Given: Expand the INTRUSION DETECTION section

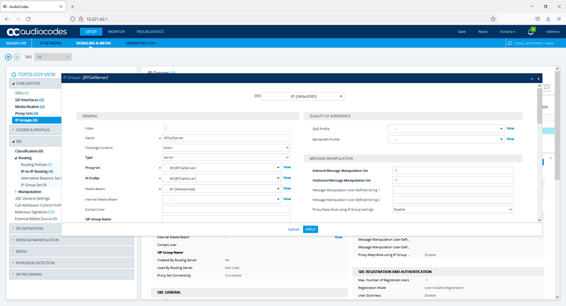Looking at the screenshot, I should [x=72, y=263].
